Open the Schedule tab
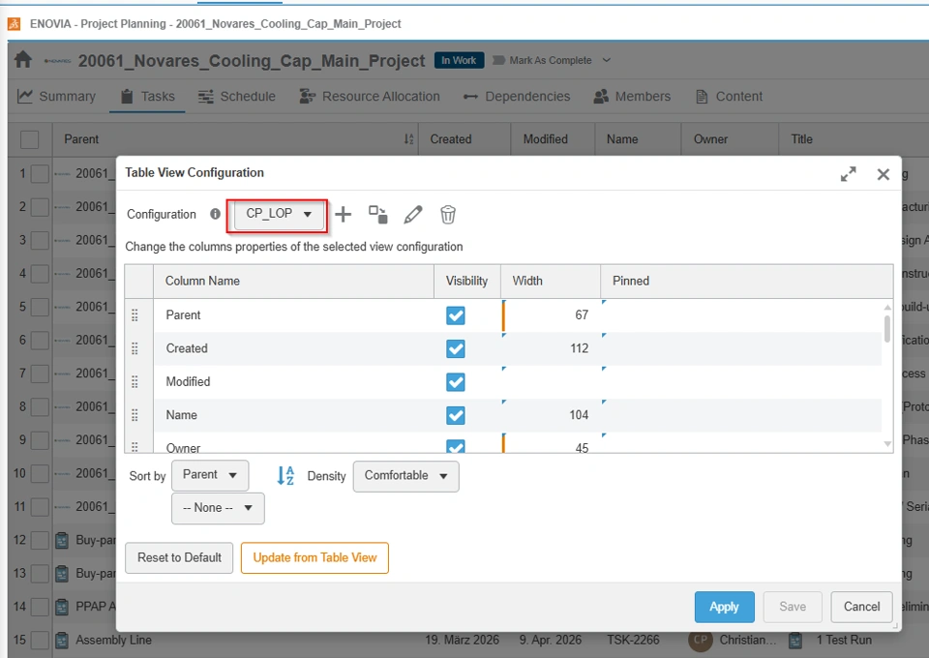The image size is (929, 658). pos(236,96)
